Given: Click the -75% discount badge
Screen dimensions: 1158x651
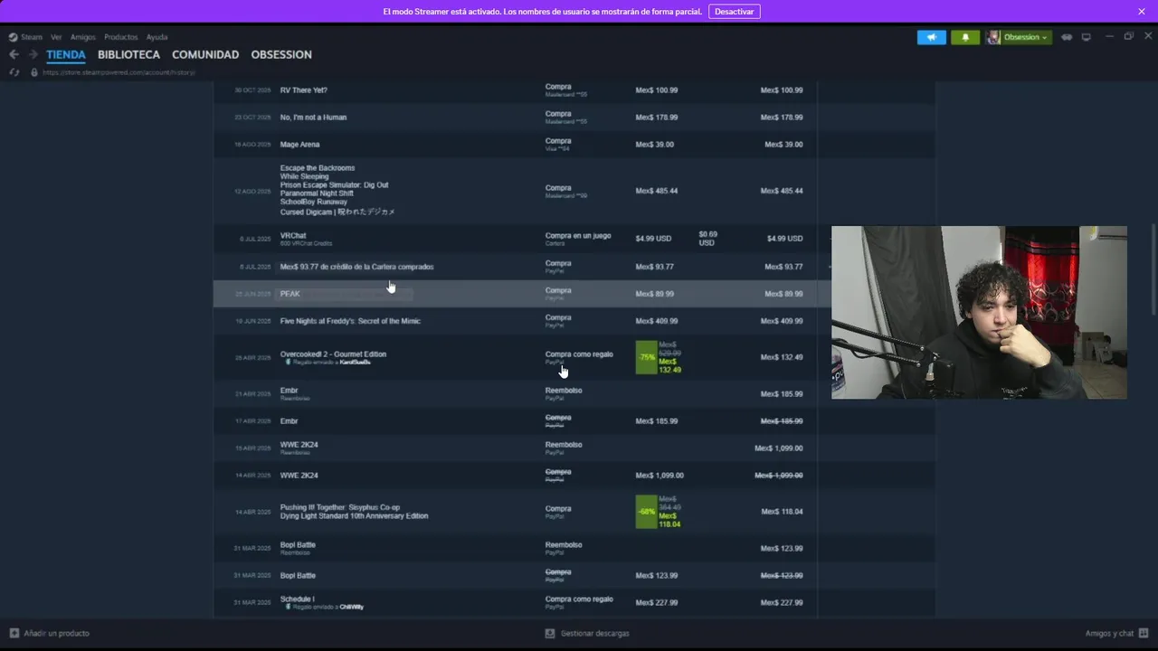Looking at the screenshot, I should click(x=647, y=357).
